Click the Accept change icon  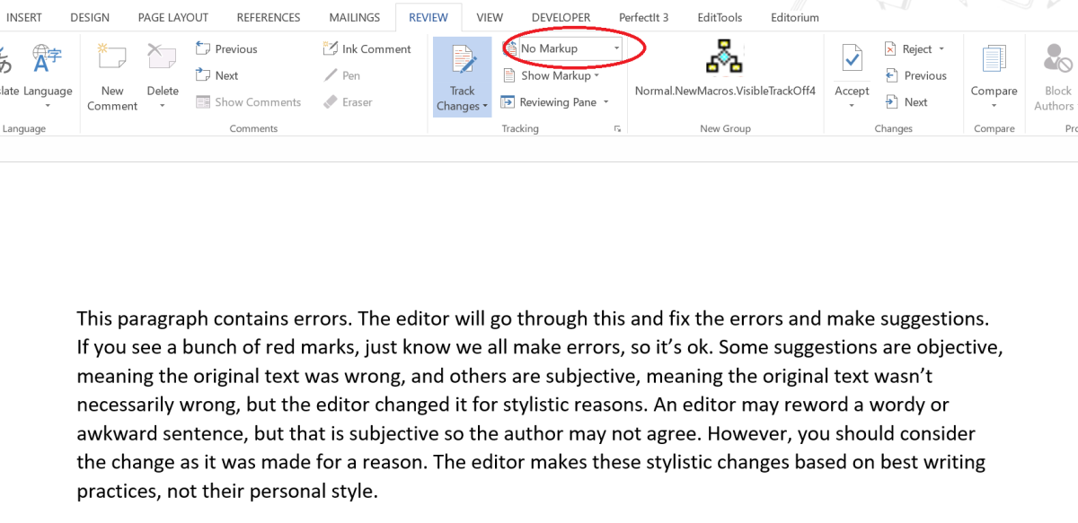click(x=852, y=58)
